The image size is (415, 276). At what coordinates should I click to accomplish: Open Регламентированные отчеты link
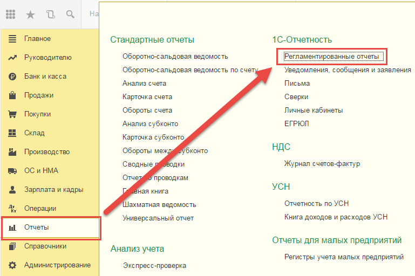[332, 56]
